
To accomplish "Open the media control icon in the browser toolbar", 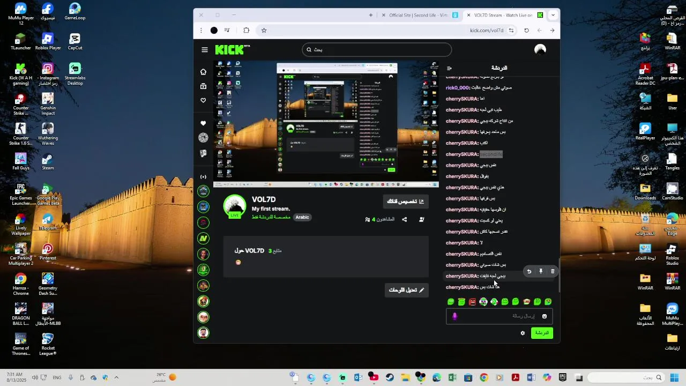I will [227, 31].
